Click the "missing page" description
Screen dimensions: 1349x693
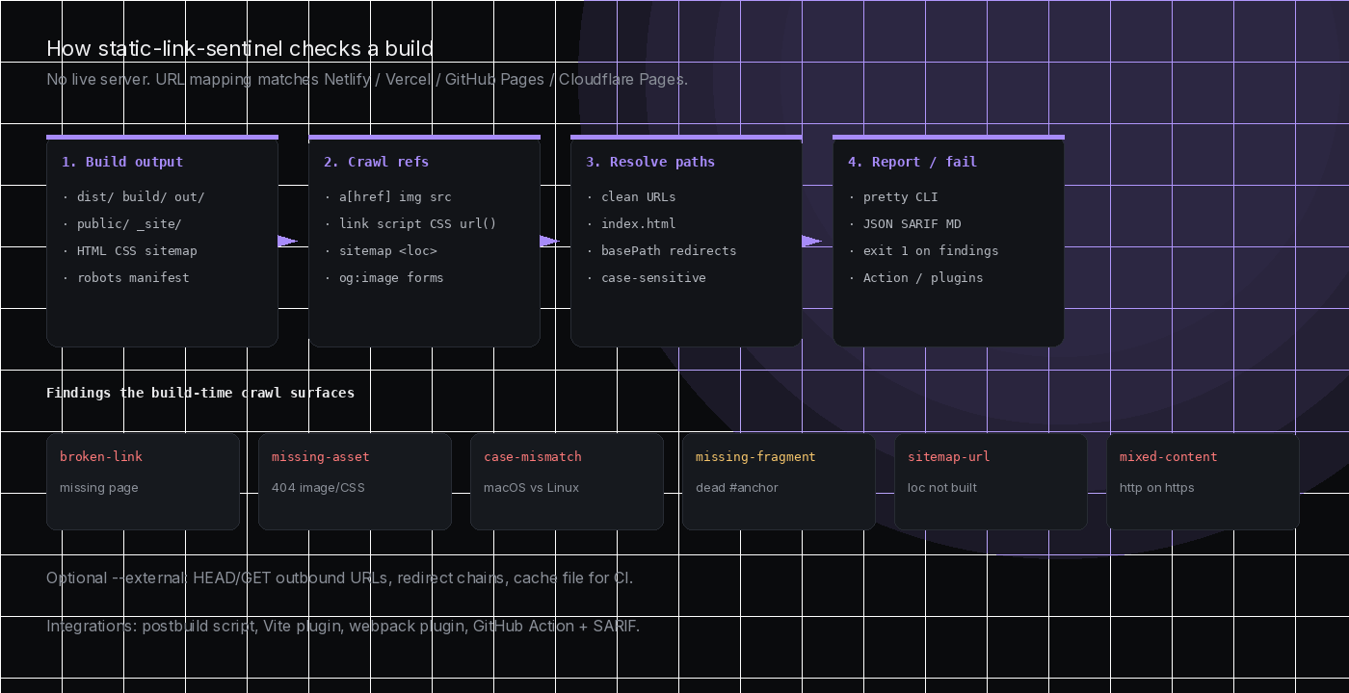click(x=99, y=487)
